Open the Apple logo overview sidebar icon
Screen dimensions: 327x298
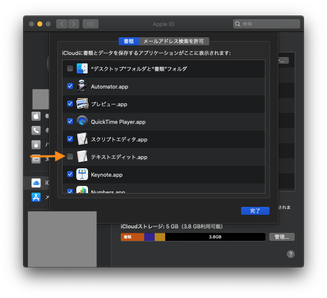[x=36, y=116]
